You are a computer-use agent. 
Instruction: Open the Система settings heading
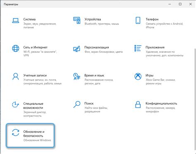coord(29,19)
